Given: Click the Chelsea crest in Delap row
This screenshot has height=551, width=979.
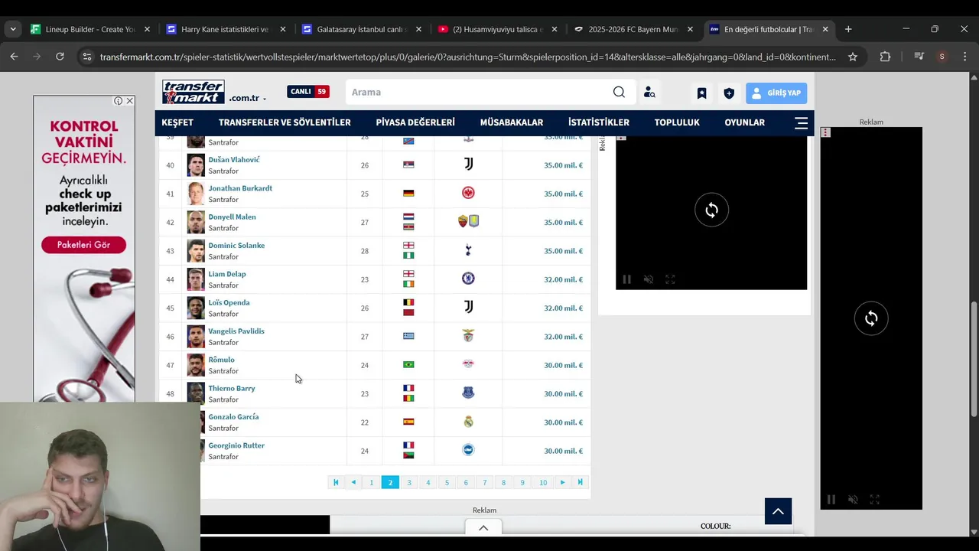Looking at the screenshot, I should [468, 279].
